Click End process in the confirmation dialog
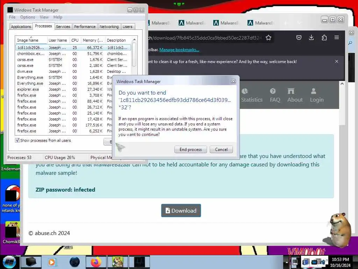358x269 pixels. [191, 149]
